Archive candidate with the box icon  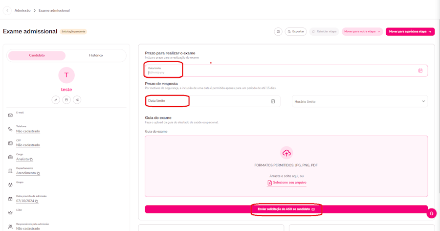click(x=66, y=100)
